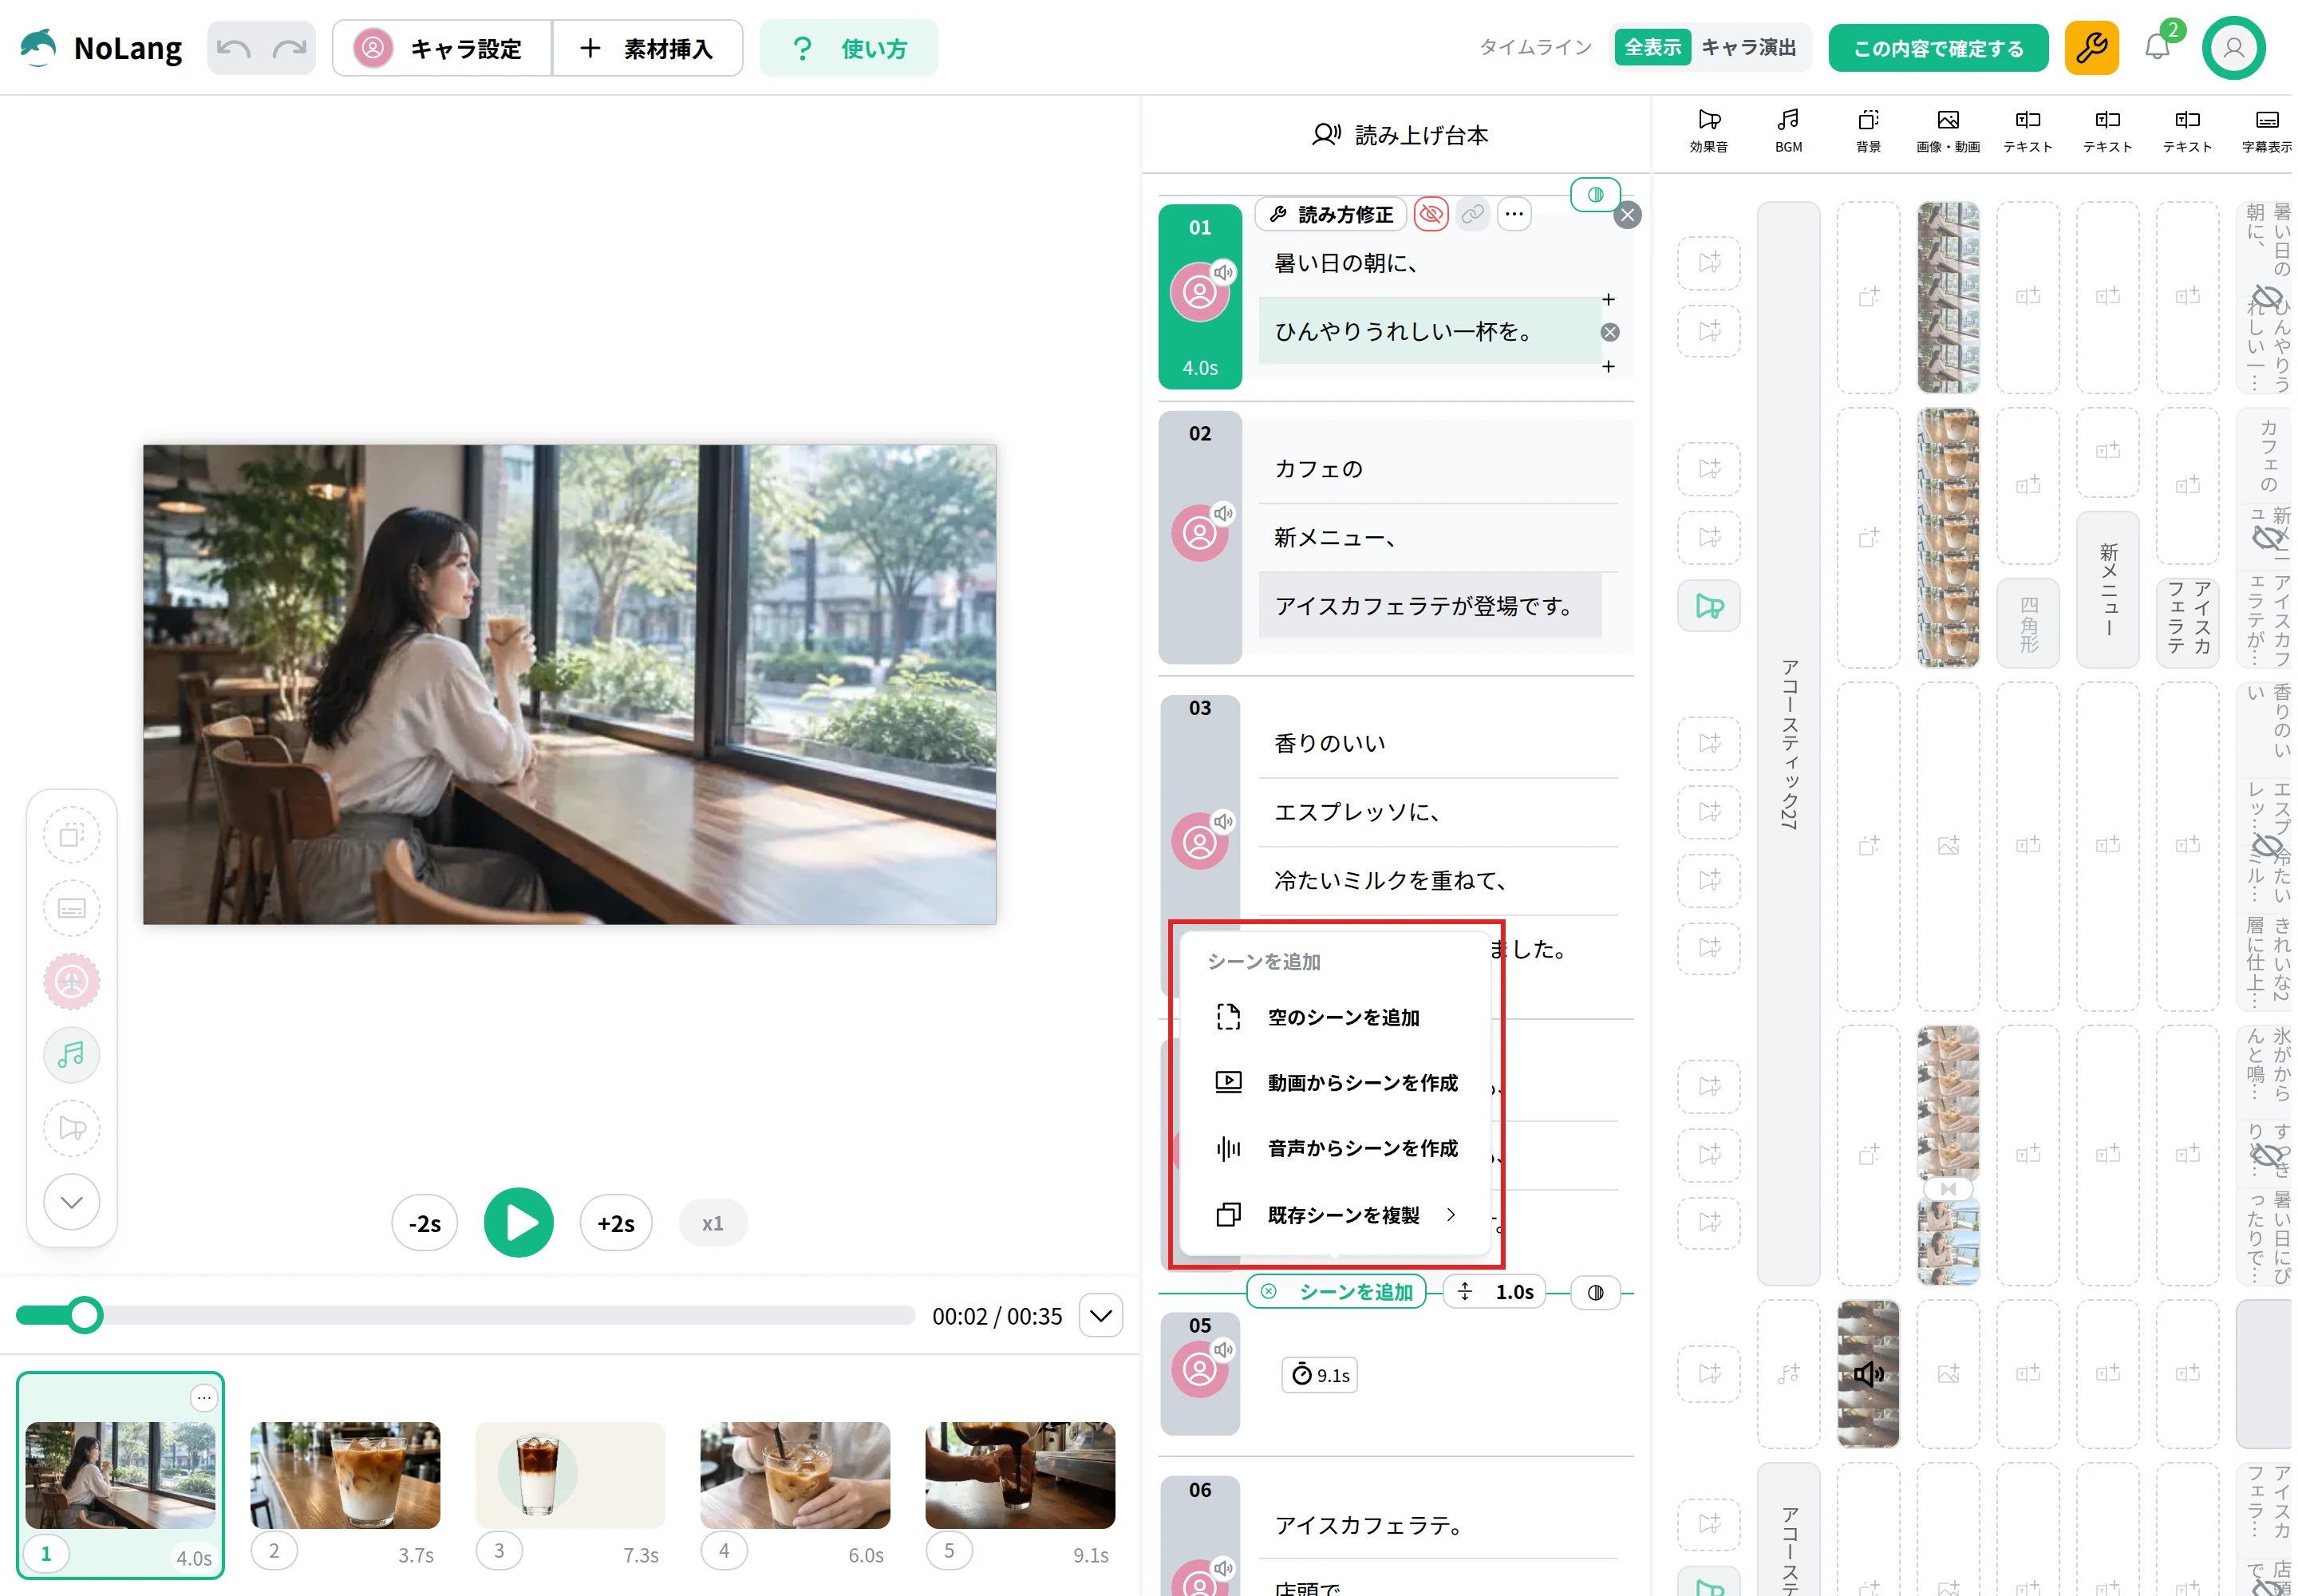Viewport: 2298px width, 1596px height.
Task: Toggle the transition icon above scene 01
Action: [1595, 194]
